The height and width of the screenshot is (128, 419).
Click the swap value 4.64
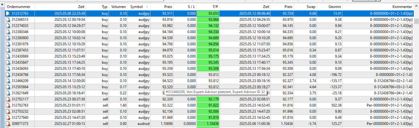[312, 87]
